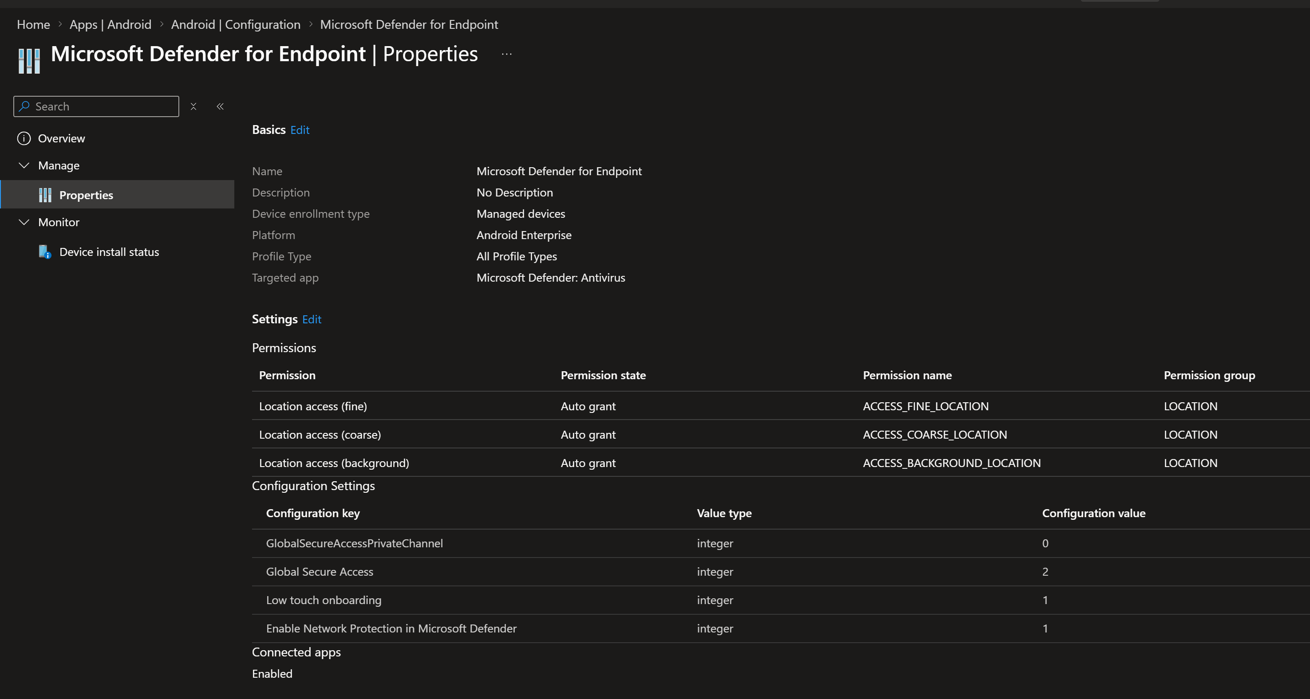Focus the sidebar Search field
Screen dimensions: 1310x699
pos(96,106)
